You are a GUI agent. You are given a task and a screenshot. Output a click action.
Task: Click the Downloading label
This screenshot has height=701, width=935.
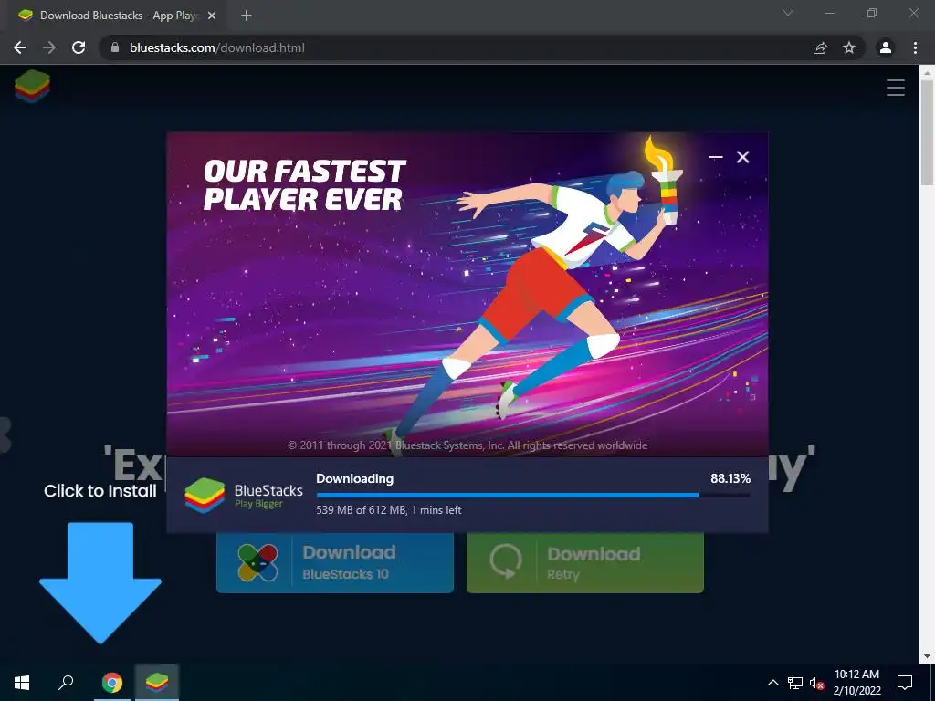355,478
